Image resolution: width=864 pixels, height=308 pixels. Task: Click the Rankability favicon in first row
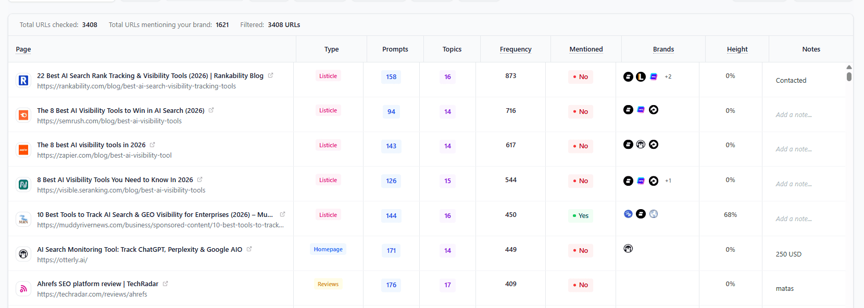(x=23, y=81)
